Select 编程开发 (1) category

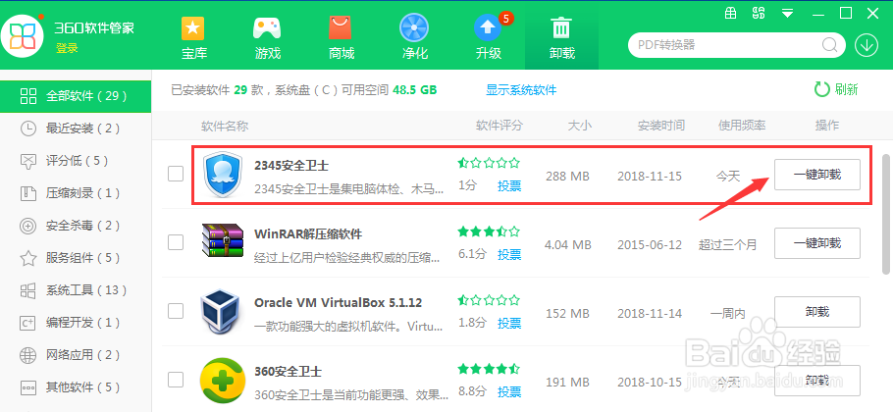pos(76,324)
